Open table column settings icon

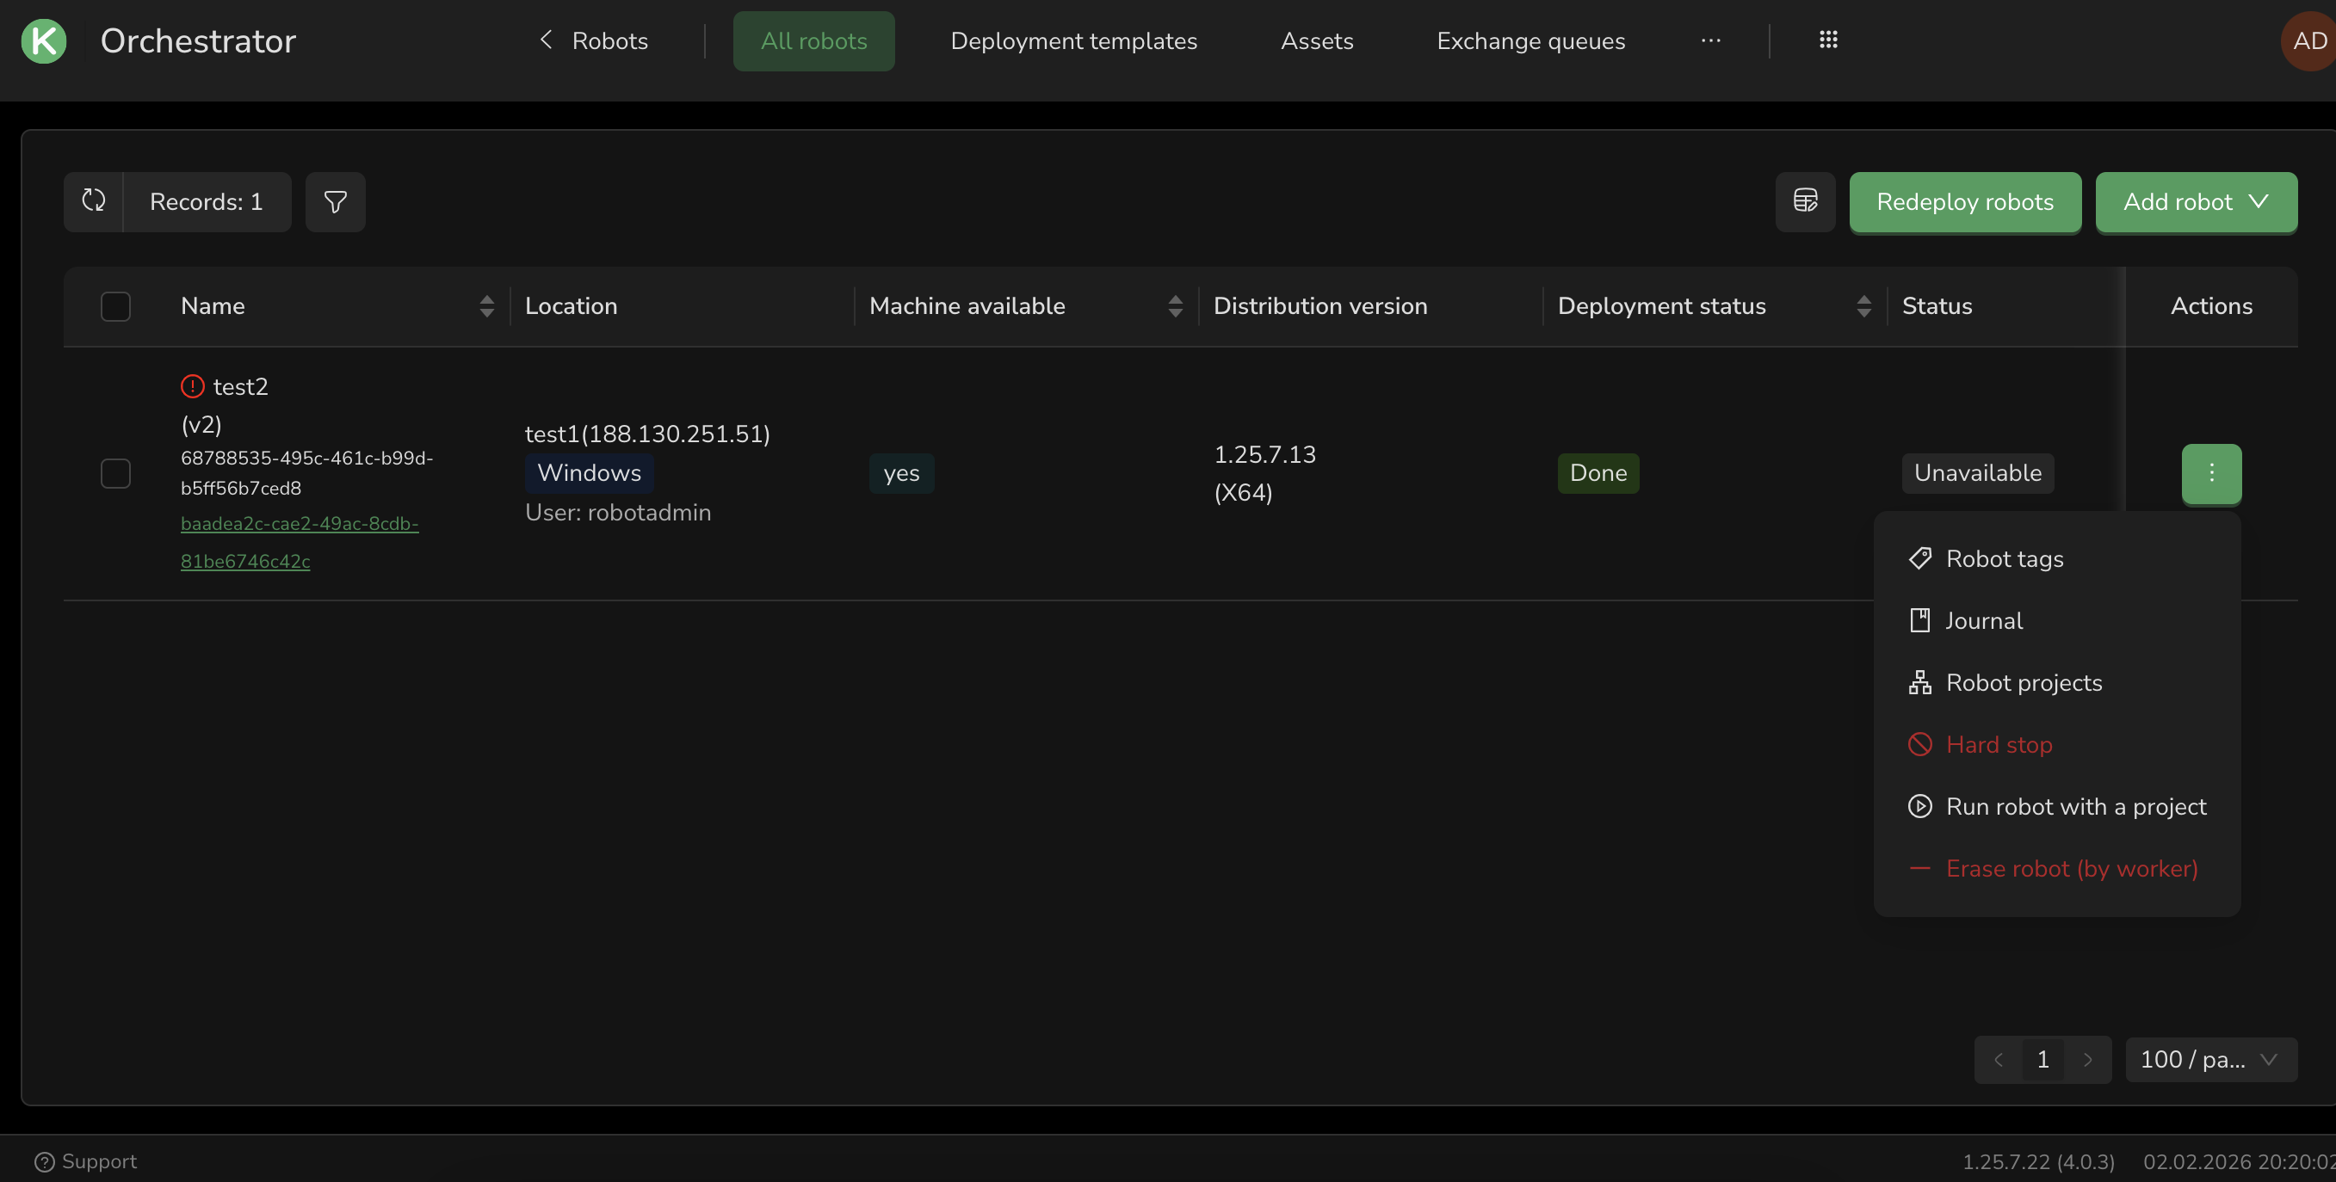(1805, 201)
